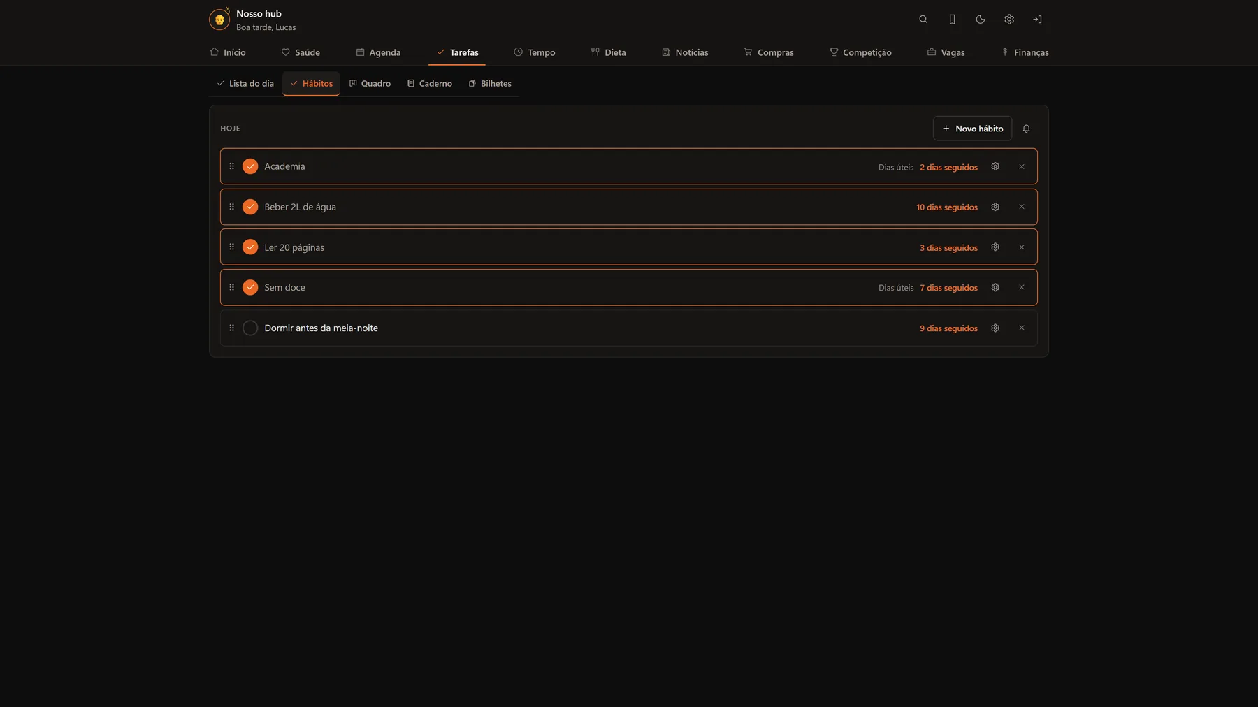Open the habit notifications bell icon
This screenshot has width=1258, height=707.
1026,129
